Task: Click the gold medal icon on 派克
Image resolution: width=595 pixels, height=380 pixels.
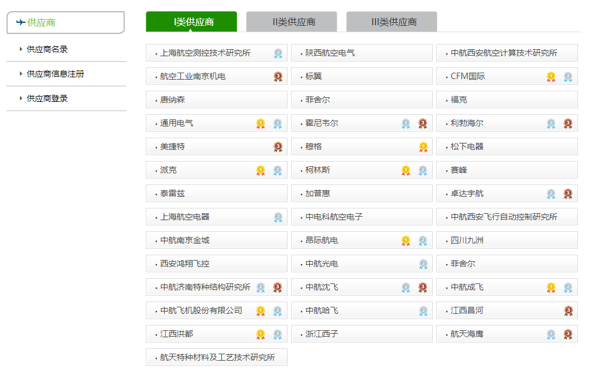Action: [261, 170]
